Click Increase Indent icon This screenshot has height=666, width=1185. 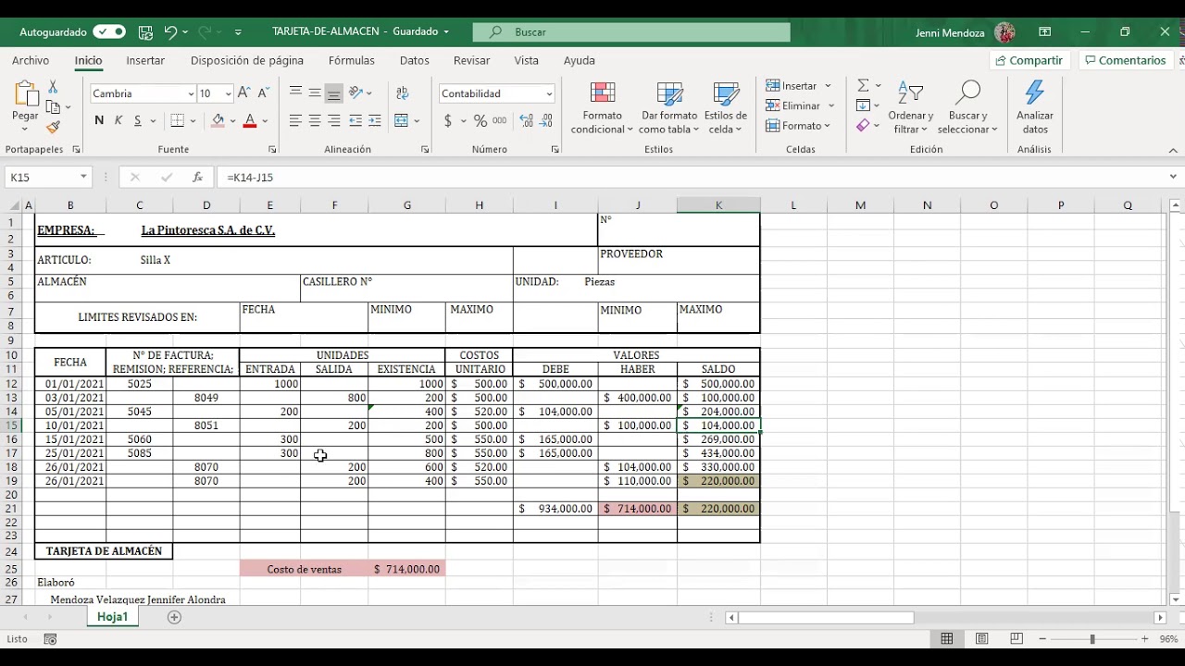(x=375, y=121)
